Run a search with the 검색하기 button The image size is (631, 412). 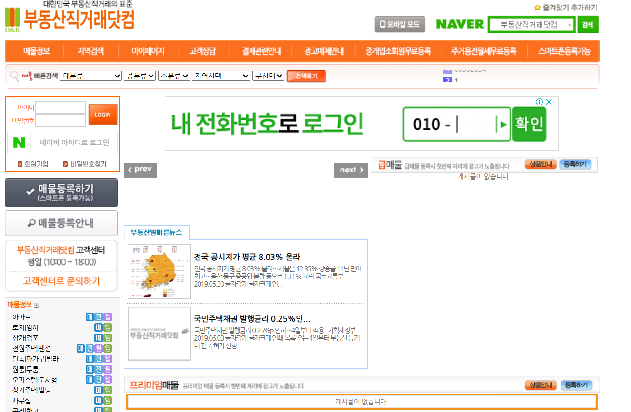point(306,76)
